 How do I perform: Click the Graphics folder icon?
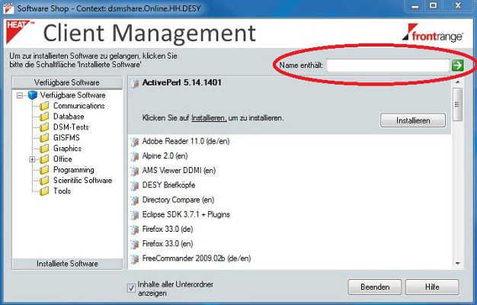(44, 149)
